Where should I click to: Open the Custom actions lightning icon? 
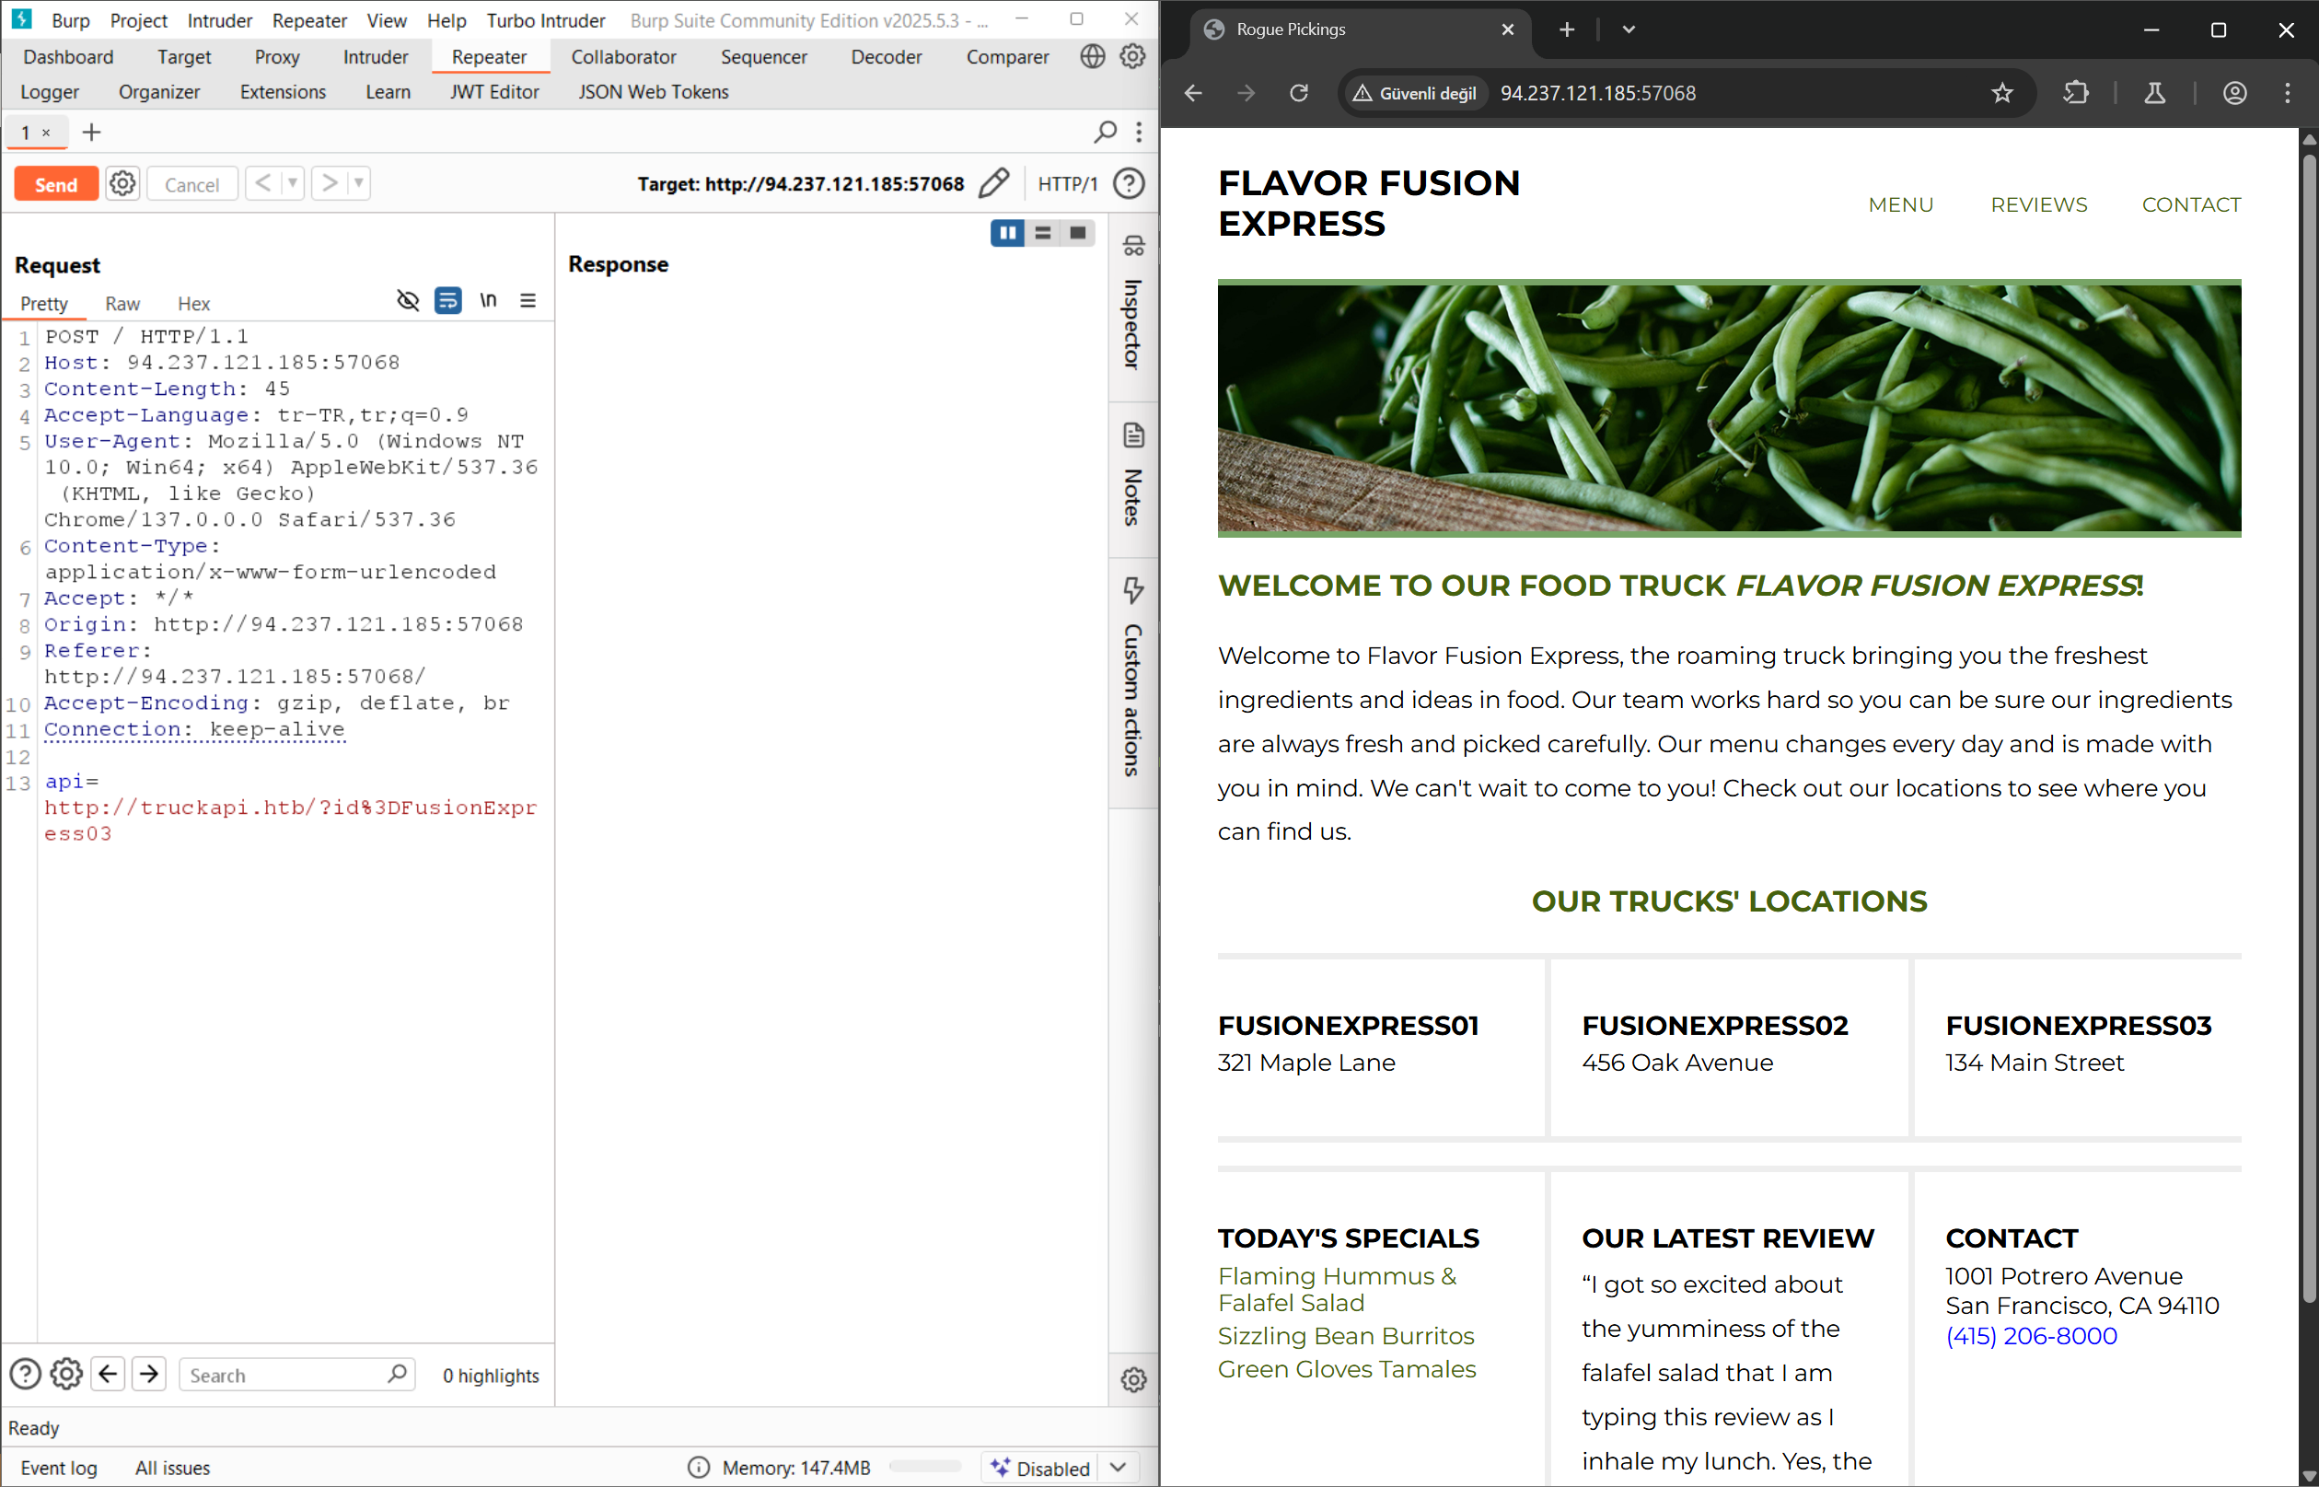(1133, 590)
